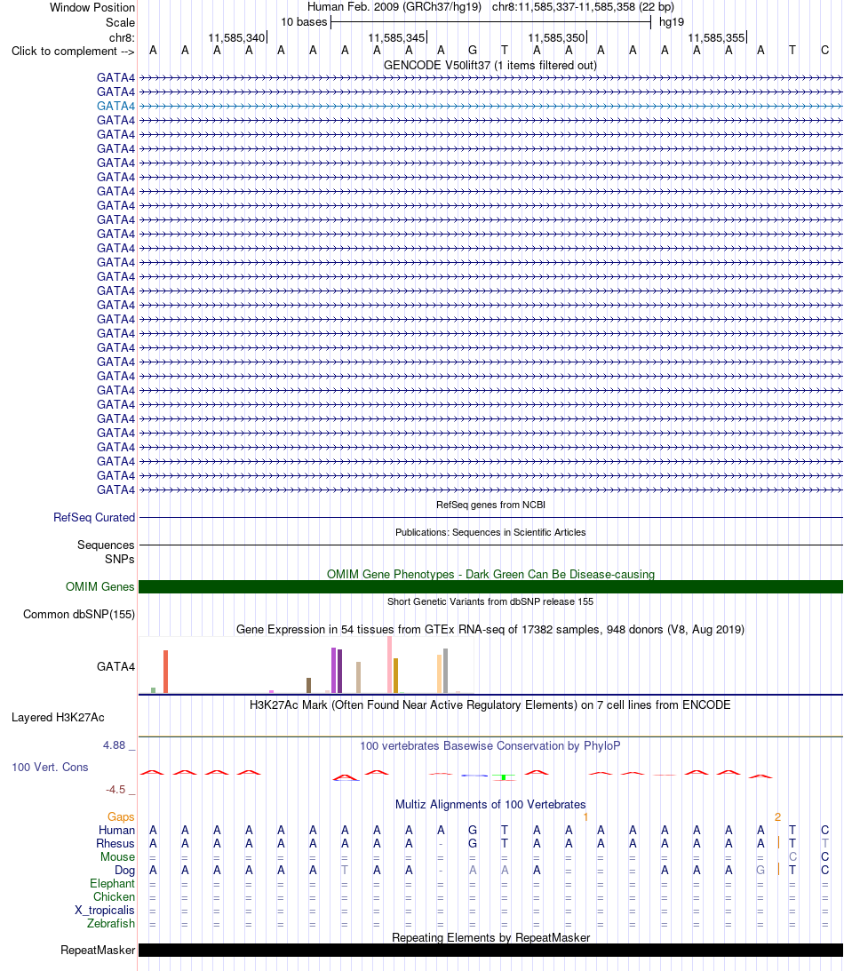The image size is (844, 971).
Task: Open 'Repeating Elements by RepeatMasker' title
Action: click(490, 937)
